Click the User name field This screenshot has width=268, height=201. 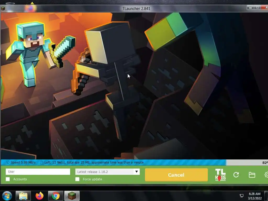pos(38,172)
